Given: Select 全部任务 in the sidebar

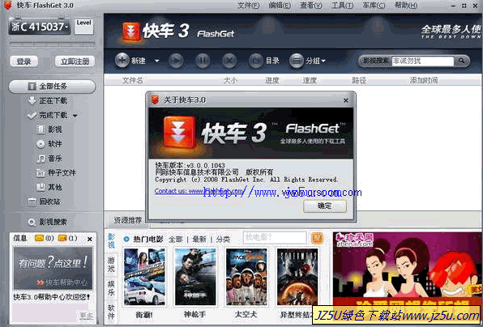Looking at the screenshot, I should click(52, 87).
